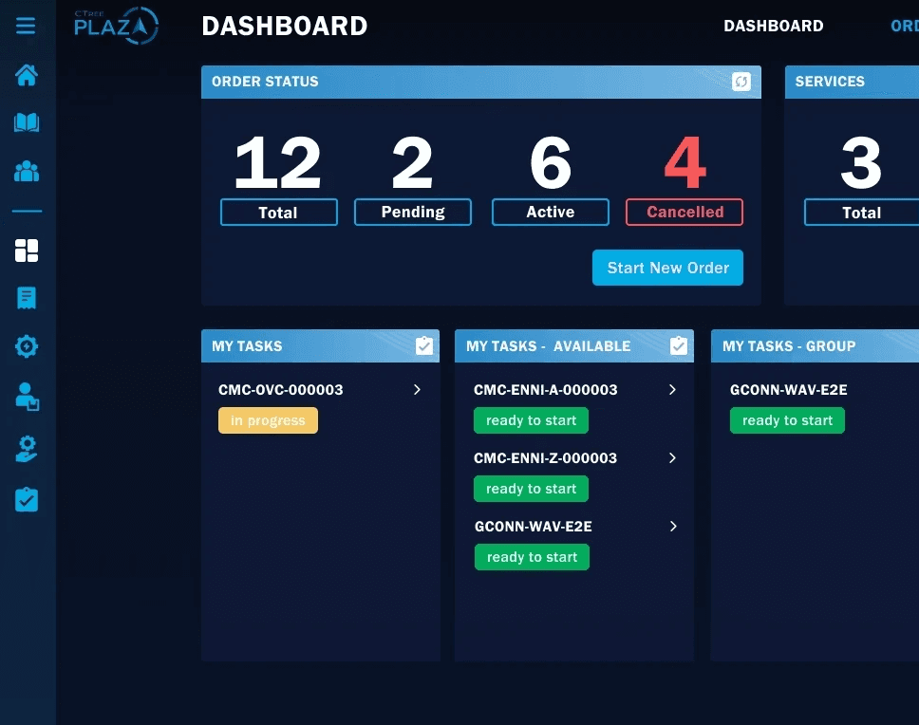
Task: Open task CMC-OVC-000003 text
Action: [281, 389]
